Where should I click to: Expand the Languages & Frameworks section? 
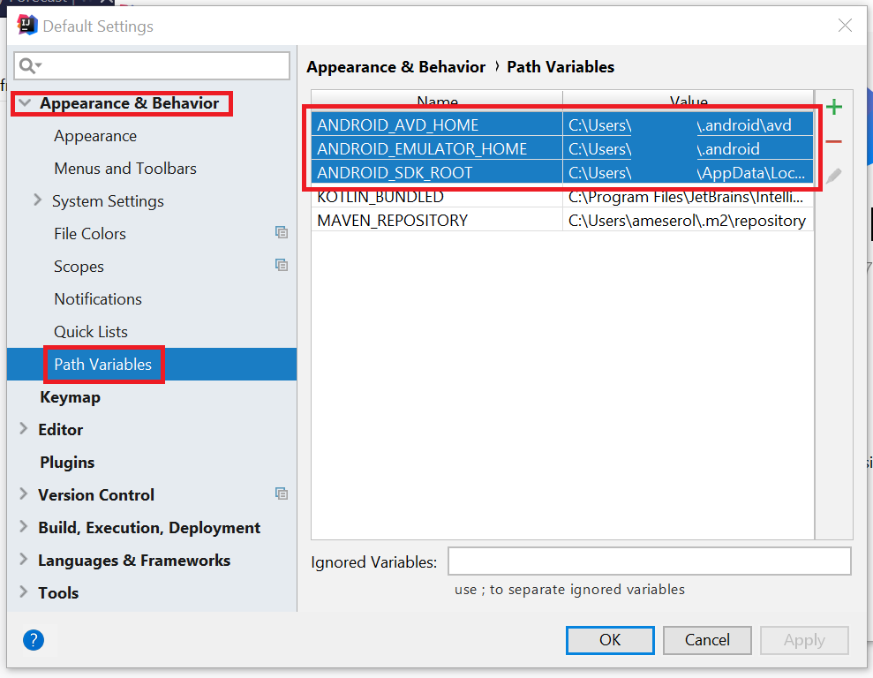point(23,560)
